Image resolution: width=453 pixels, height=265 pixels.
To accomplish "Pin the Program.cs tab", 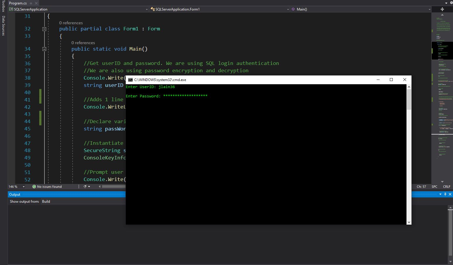I will coord(31,3).
